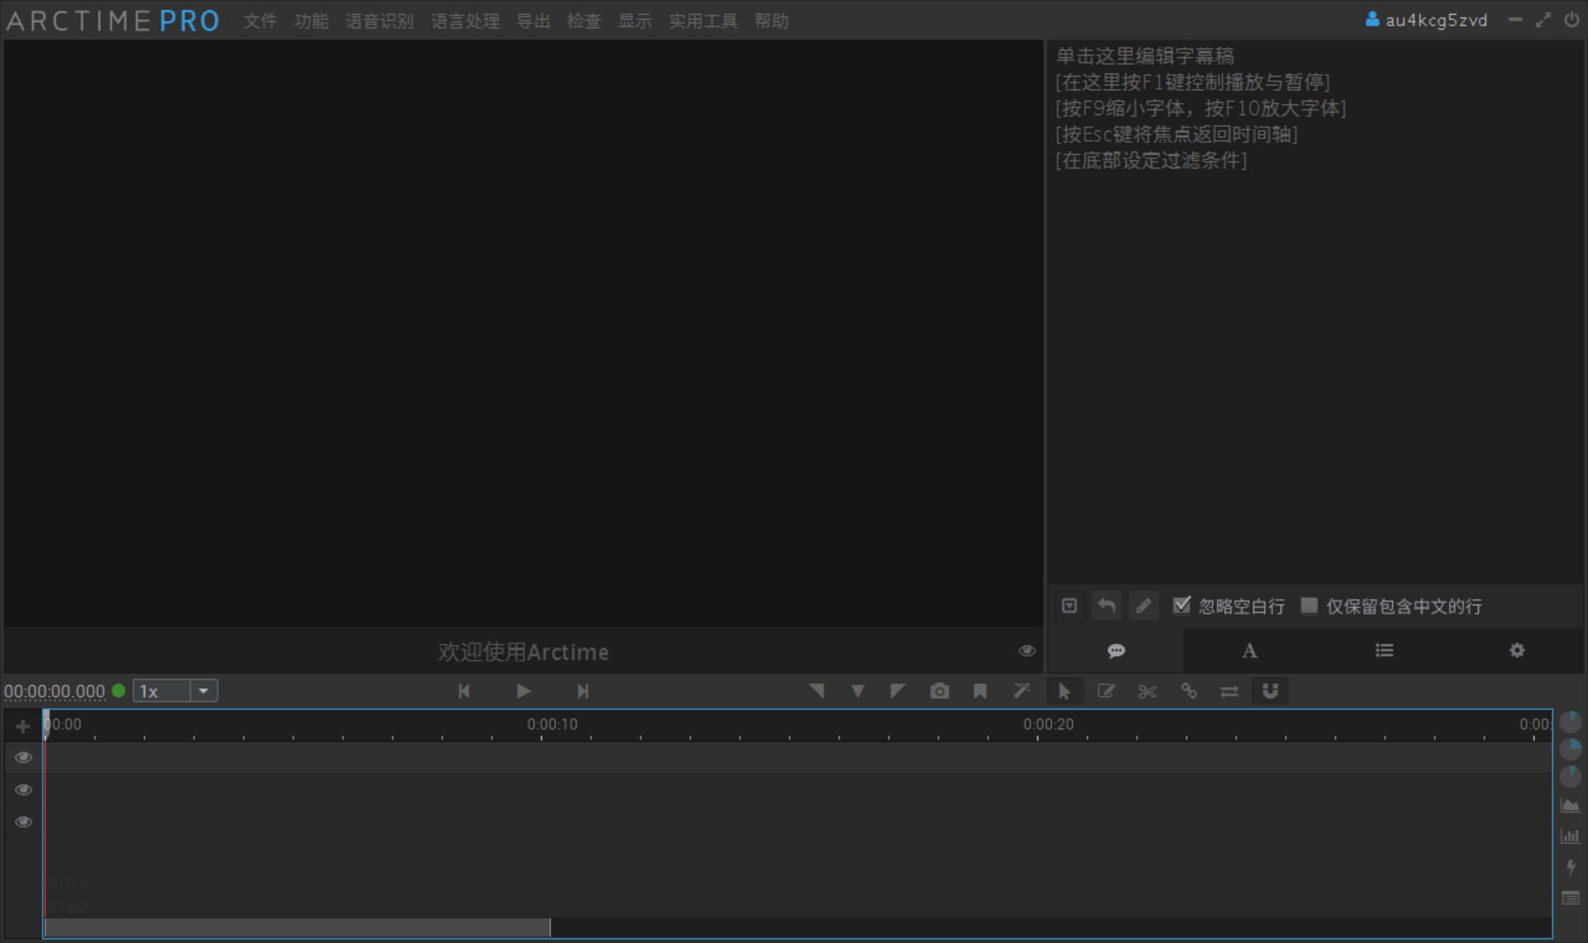Click the bookmark marker icon
The width and height of the screenshot is (1588, 943).
(x=980, y=691)
